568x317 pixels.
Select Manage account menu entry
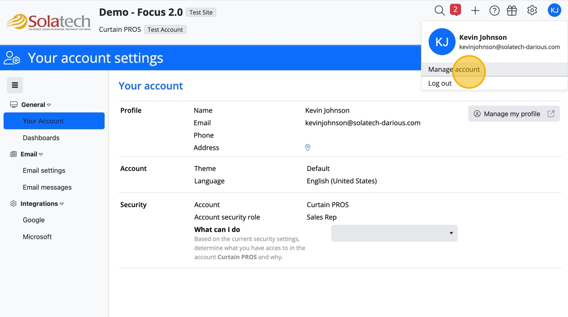(454, 70)
